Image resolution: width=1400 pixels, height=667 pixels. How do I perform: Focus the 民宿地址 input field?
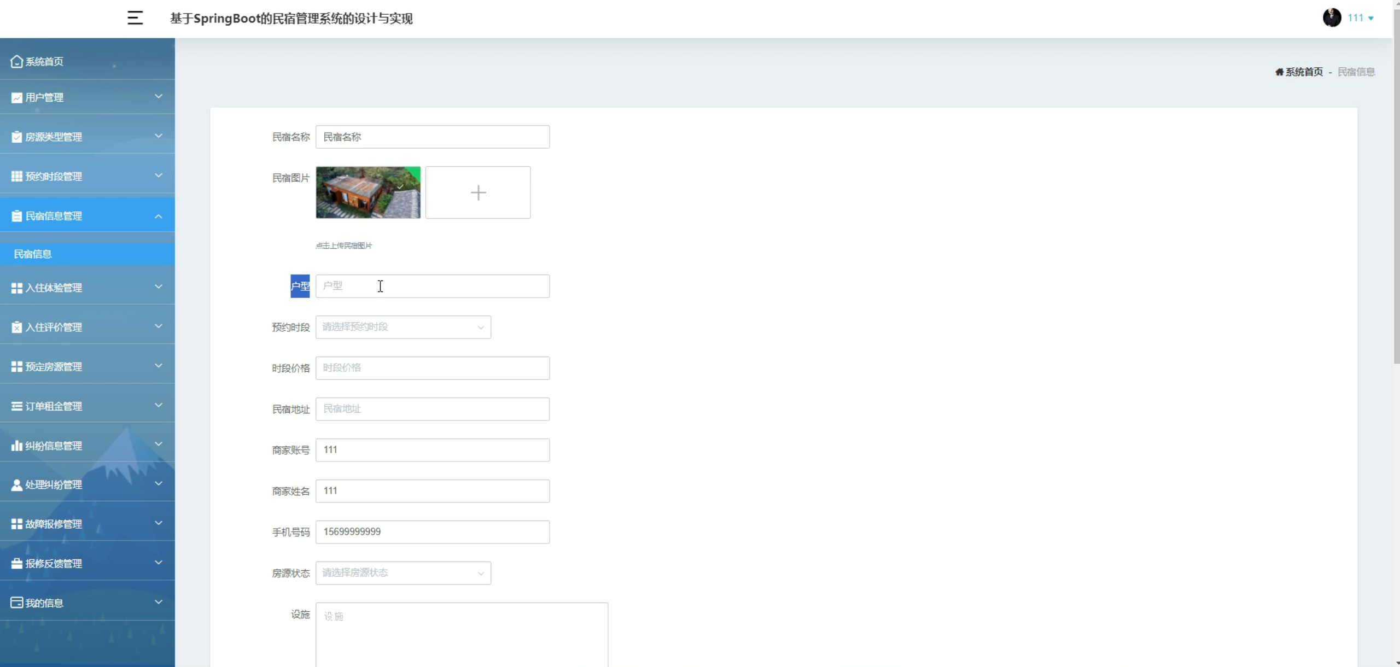(x=432, y=409)
